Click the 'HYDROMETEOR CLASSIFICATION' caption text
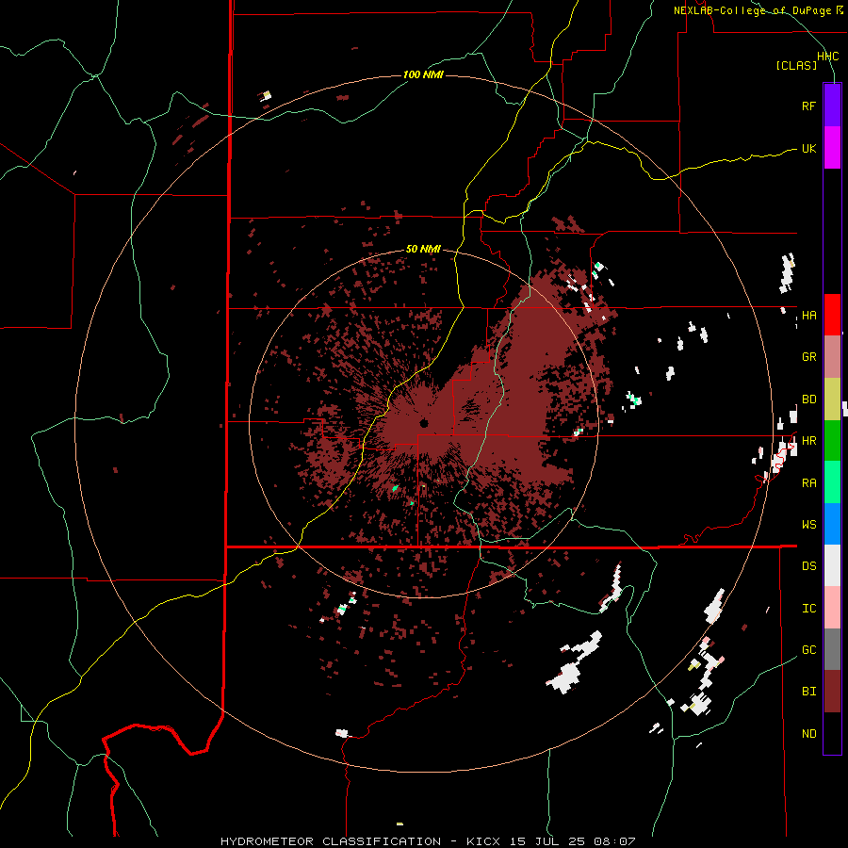 click(331, 841)
